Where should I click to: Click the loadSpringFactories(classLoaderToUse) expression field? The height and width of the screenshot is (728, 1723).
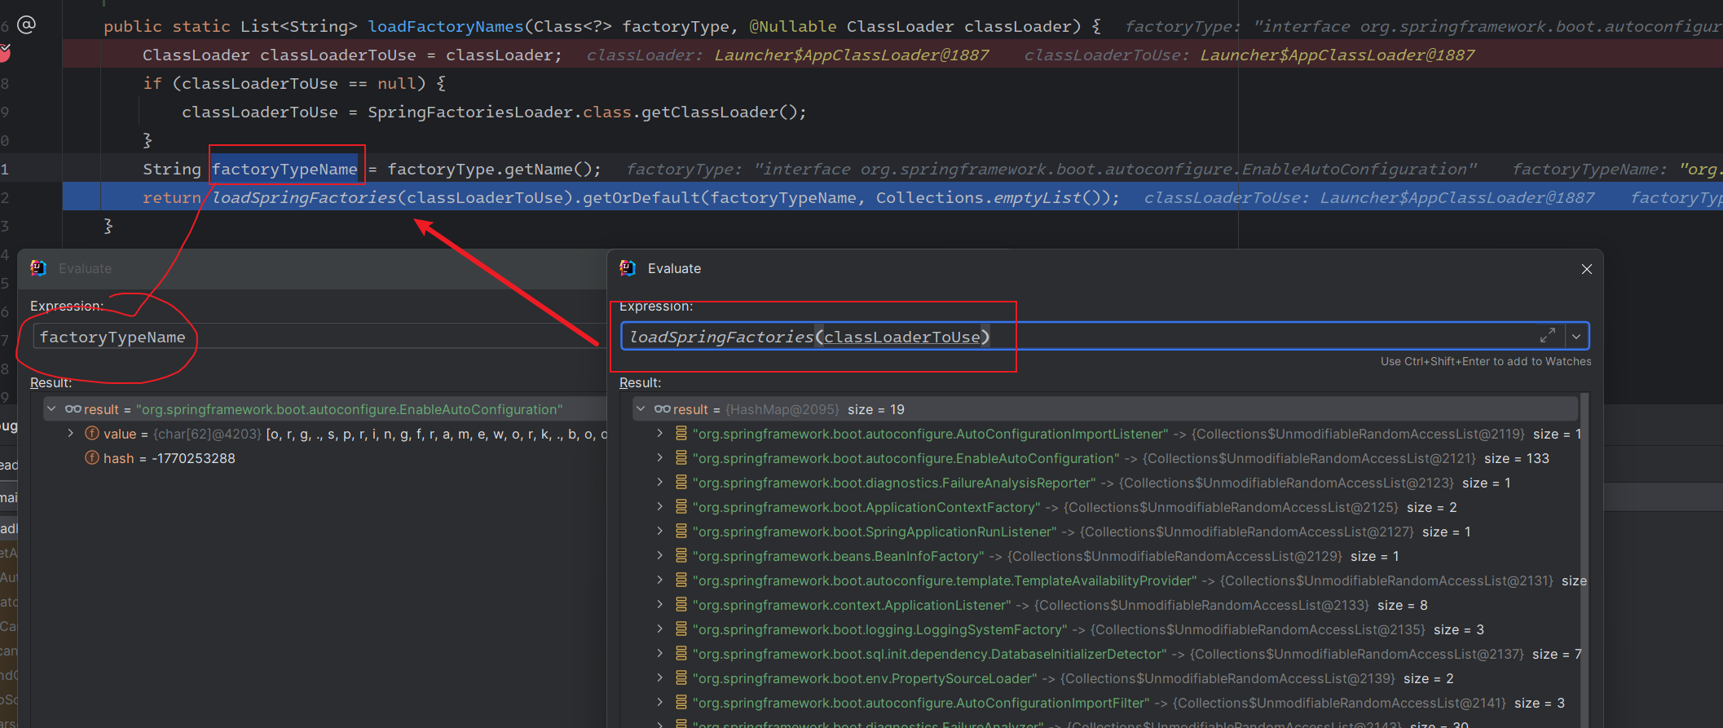tap(1092, 337)
